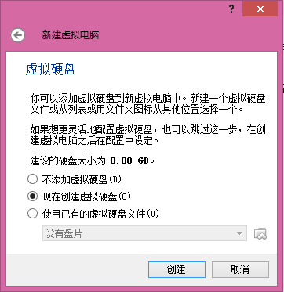Expand the disk list dropdown arrow

(x=239, y=233)
